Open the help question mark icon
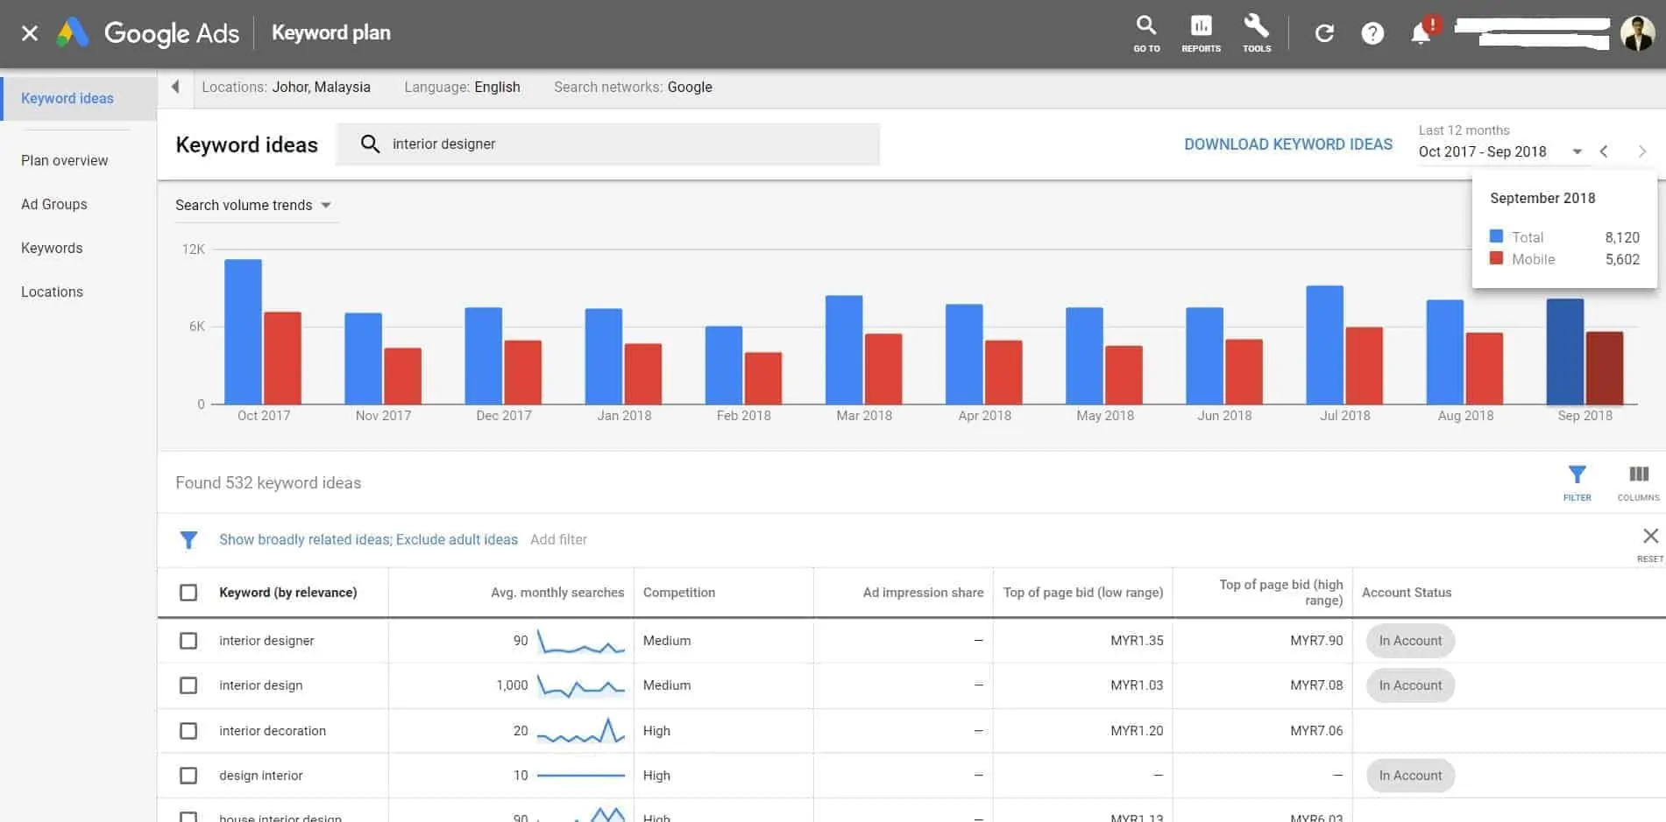Viewport: 1666px width, 822px height. [x=1372, y=33]
